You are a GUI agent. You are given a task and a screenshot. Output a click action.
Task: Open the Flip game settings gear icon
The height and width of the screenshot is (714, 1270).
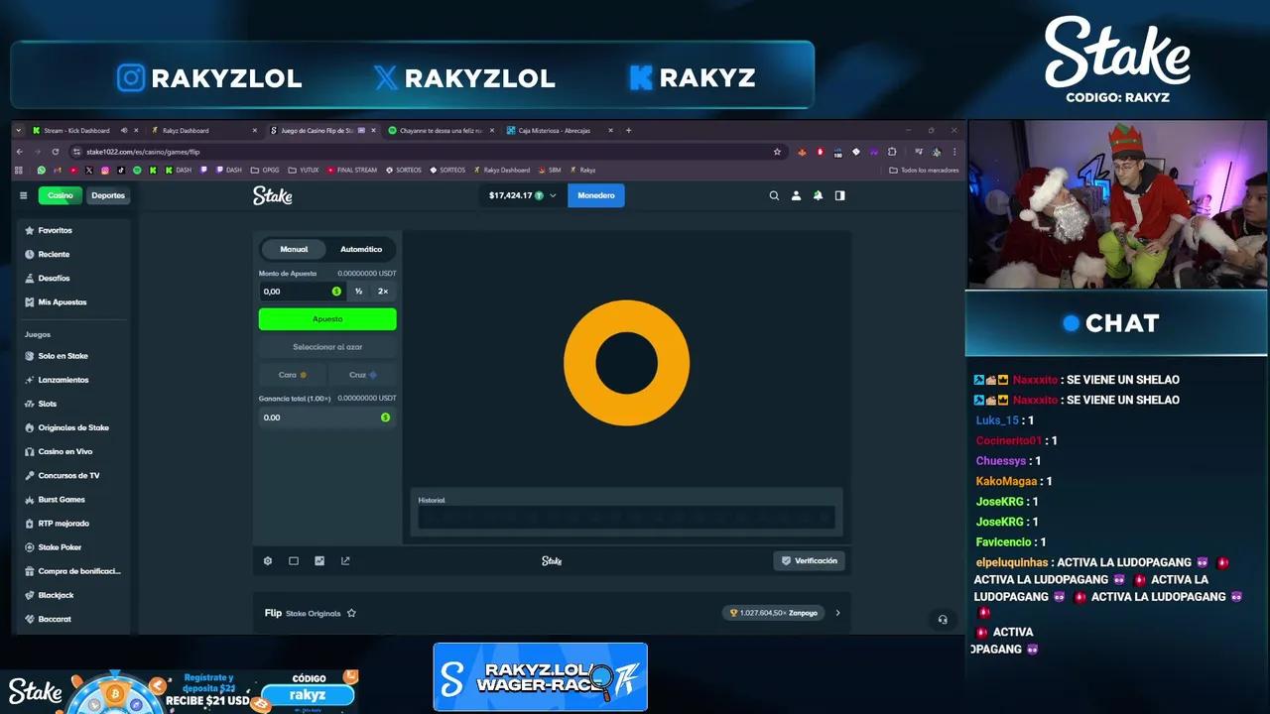(268, 560)
